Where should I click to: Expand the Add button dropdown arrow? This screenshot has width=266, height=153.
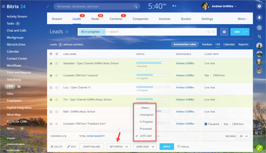[247, 32]
